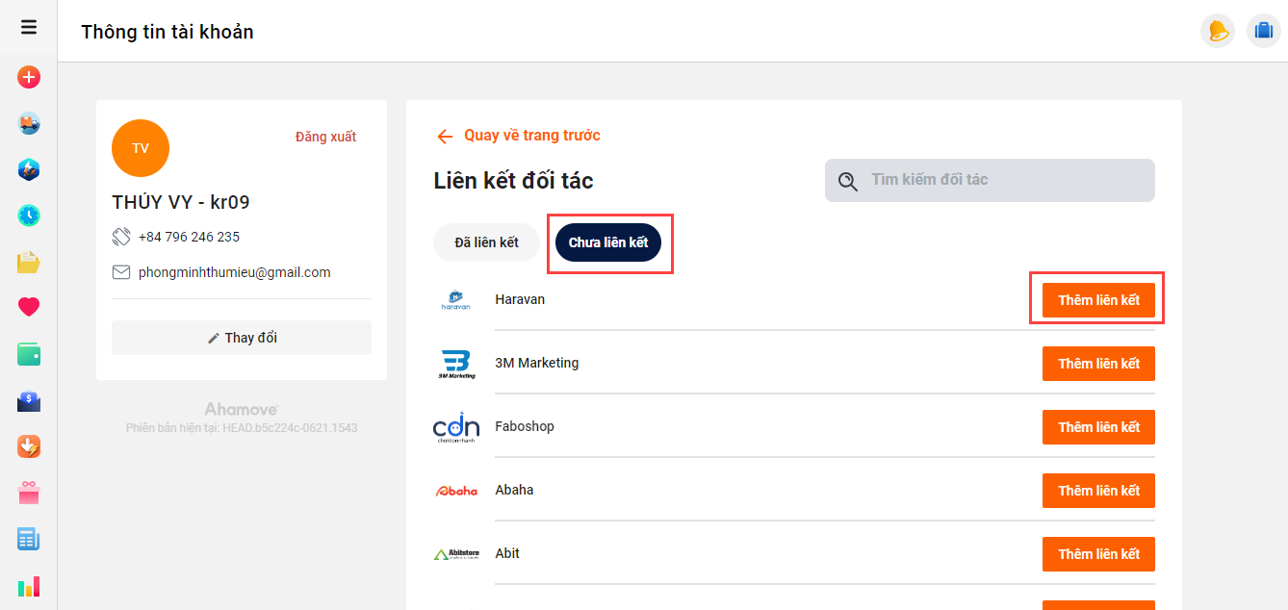Add link for Abit partner
The image size is (1288, 610).
[x=1098, y=554]
